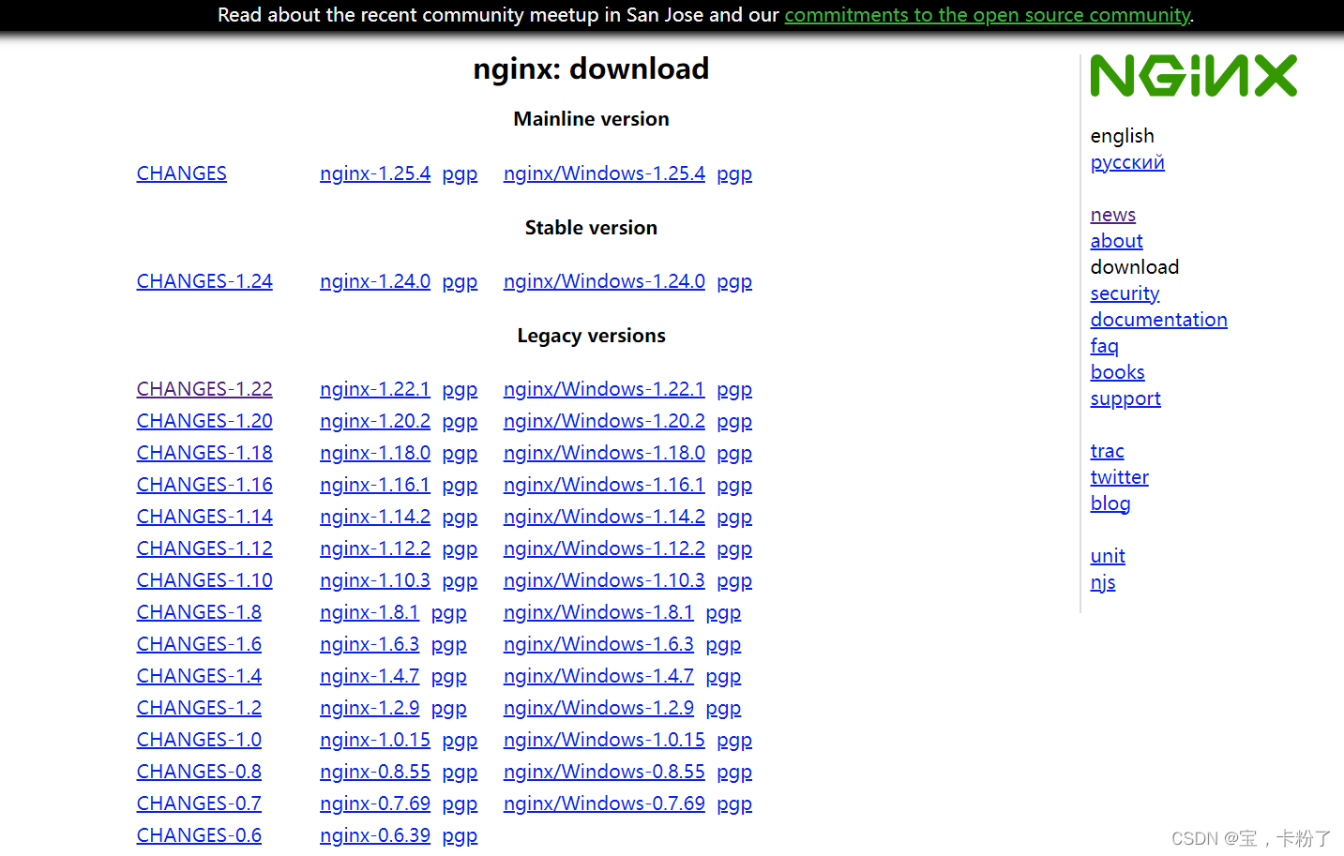Download nginx-1.18.0 source
This screenshot has height=856, width=1344.
(375, 453)
